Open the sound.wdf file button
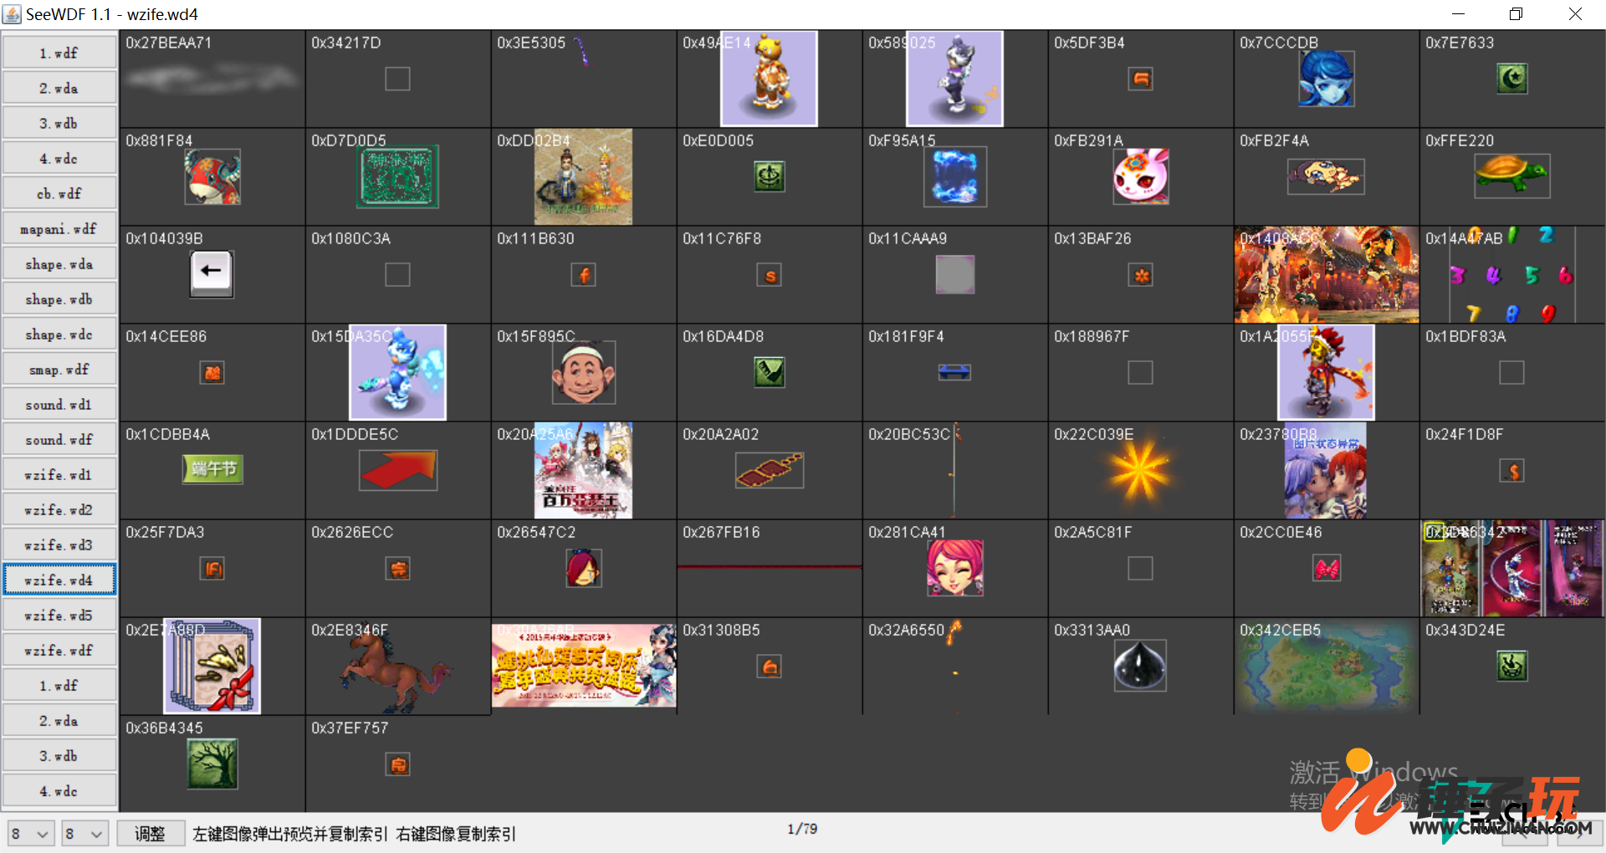Viewport: 1606px width, 853px height. 59,440
